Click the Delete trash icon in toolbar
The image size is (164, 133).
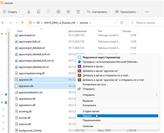78,12
